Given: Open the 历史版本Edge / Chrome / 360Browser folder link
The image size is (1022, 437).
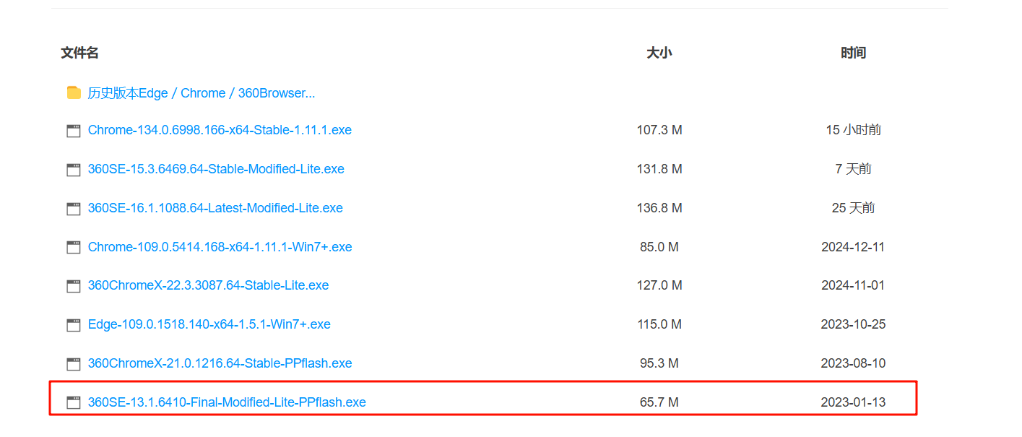Looking at the screenshot, I should point(202,93).
